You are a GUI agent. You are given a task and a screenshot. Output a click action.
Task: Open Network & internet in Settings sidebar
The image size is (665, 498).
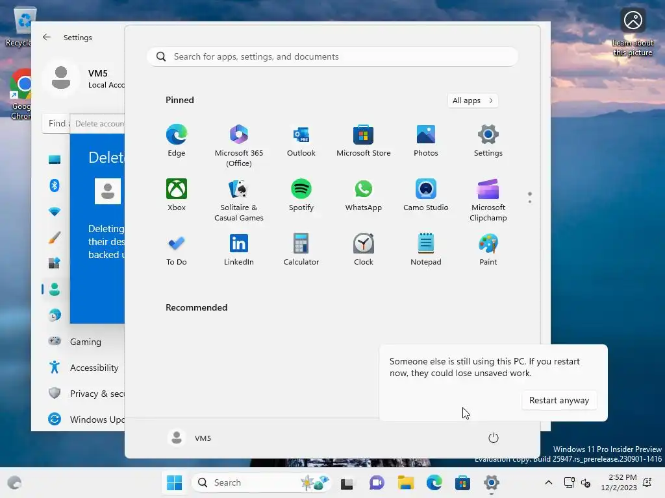55,211
